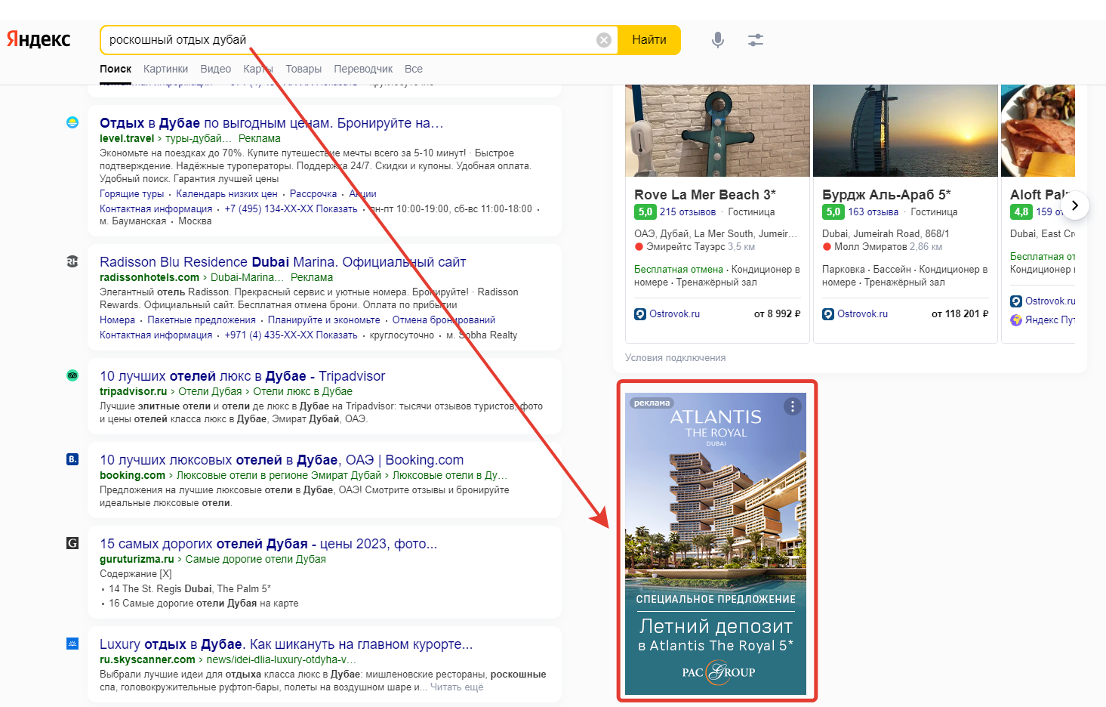This screenshot has width=1106, height=707.
Task: Click the Отели люкс в Дубае breadcrumb
Action: pyautogui.click(x=303, y=391)
